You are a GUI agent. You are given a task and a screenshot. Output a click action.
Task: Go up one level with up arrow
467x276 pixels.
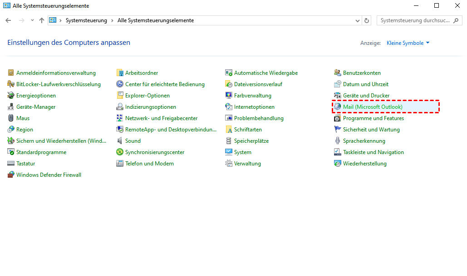point(42,20)
